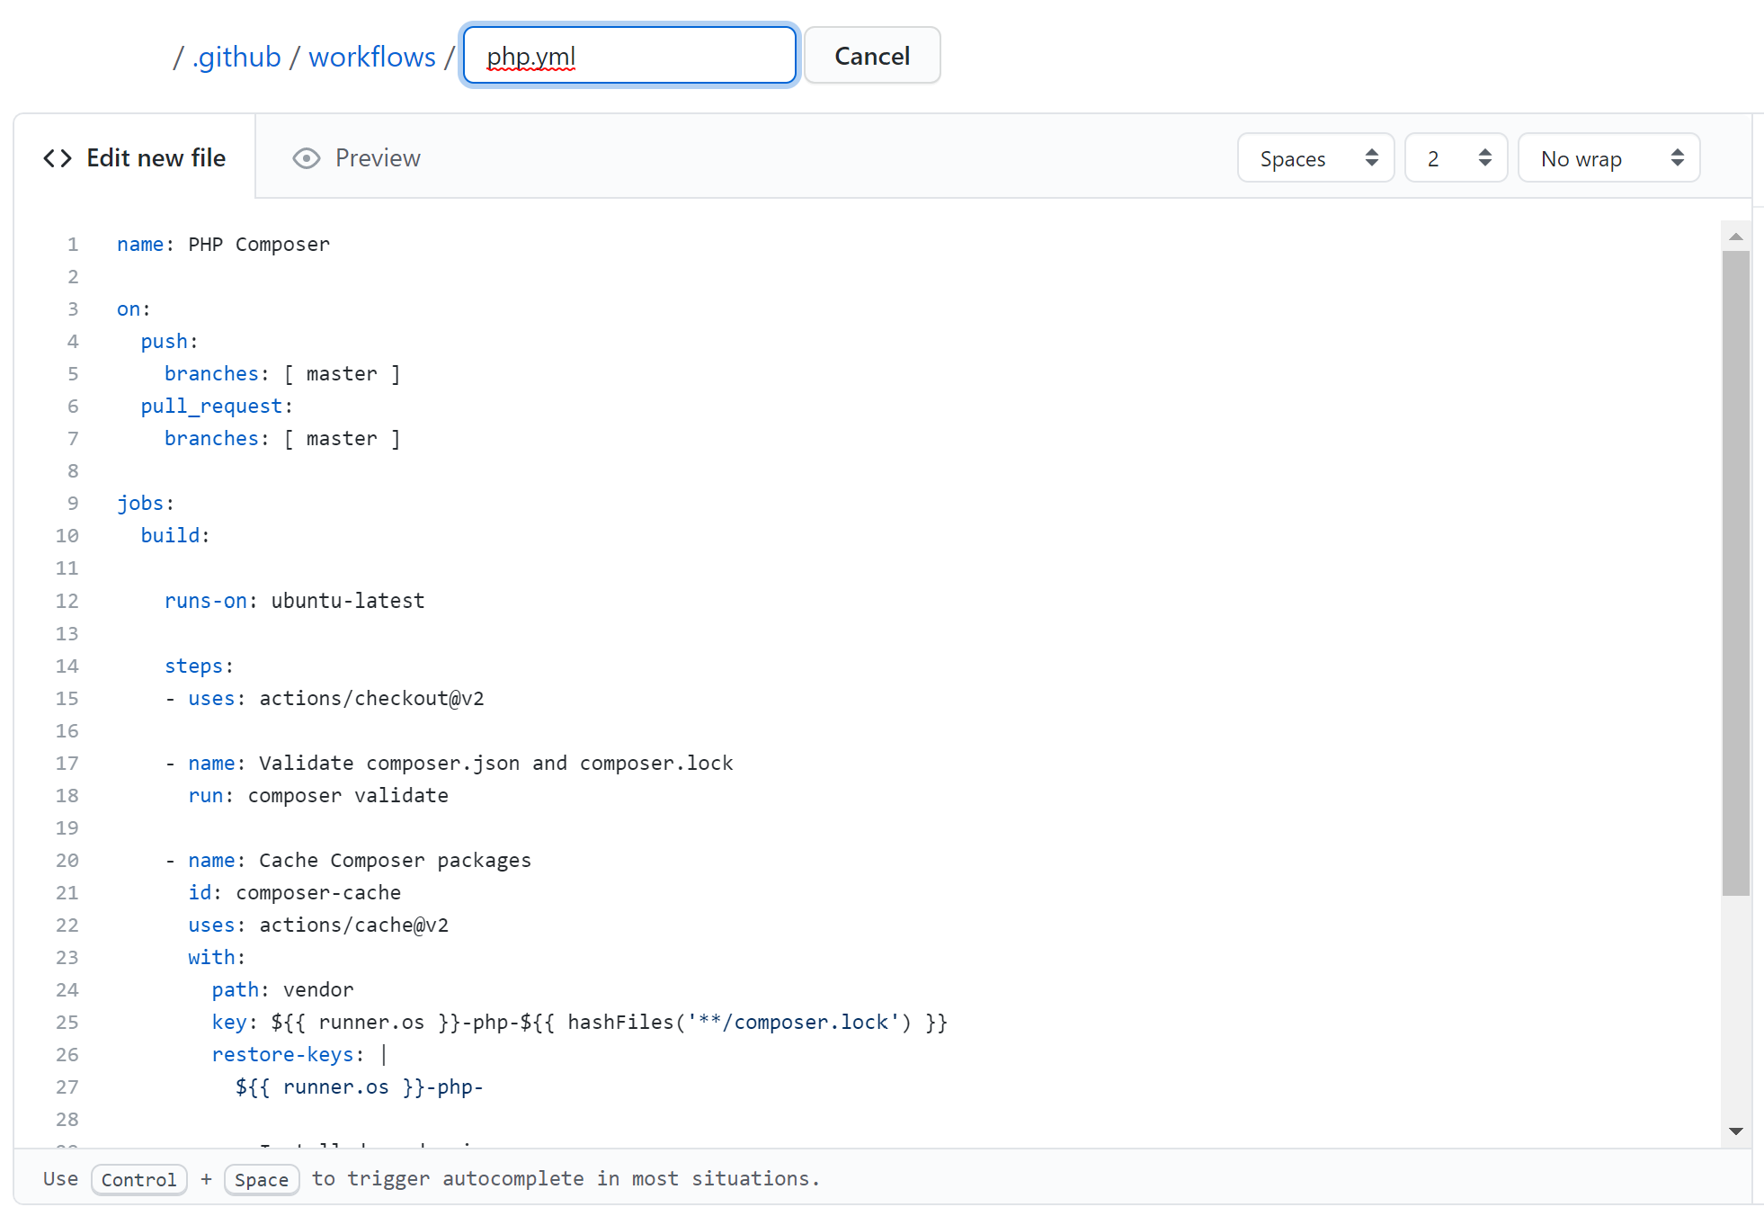Open the indent size 2 dropdown

[1455, 158]
